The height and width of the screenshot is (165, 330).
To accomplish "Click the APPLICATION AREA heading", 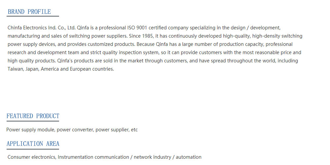I will (33, 144).
